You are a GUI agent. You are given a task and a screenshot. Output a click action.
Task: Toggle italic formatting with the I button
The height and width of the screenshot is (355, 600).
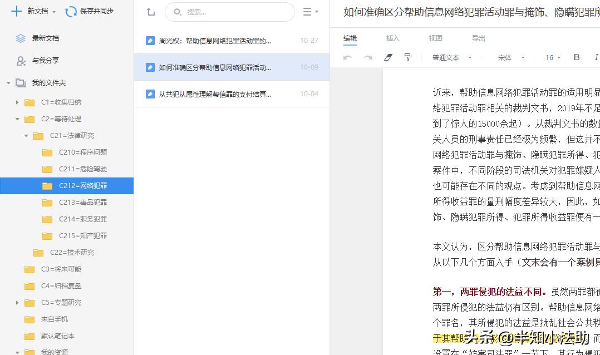click(596, 57)
